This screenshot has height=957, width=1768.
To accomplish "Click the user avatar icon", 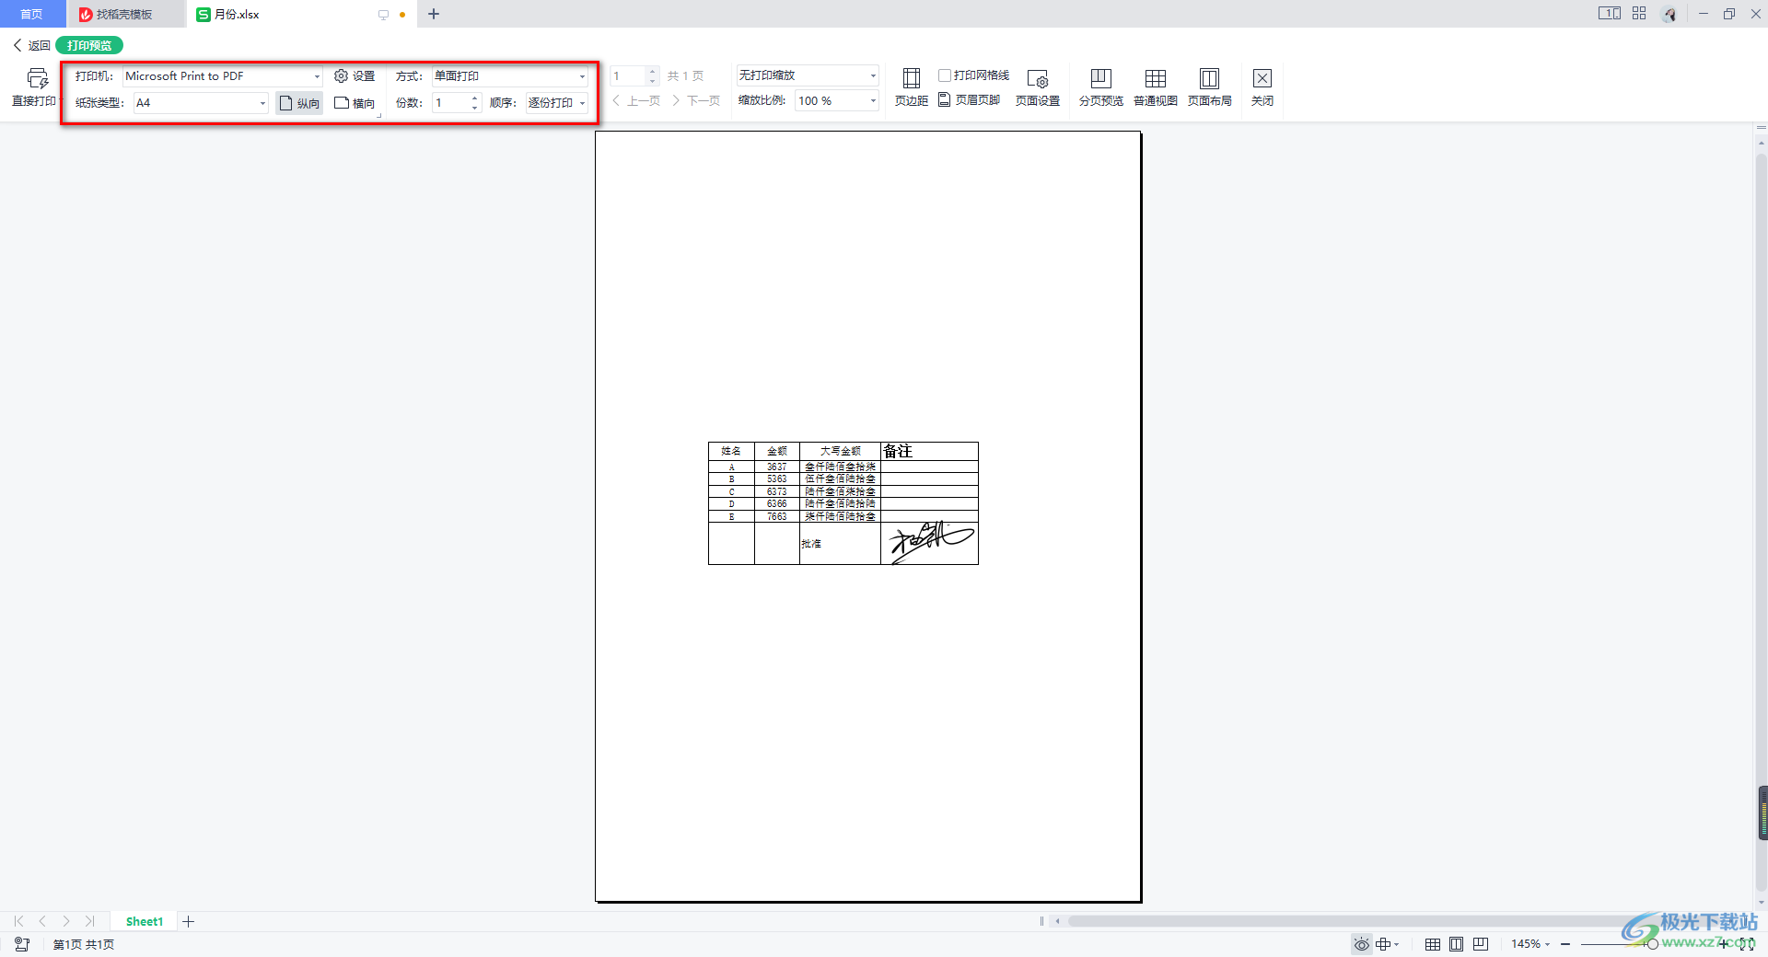I will click(1669, 14).
